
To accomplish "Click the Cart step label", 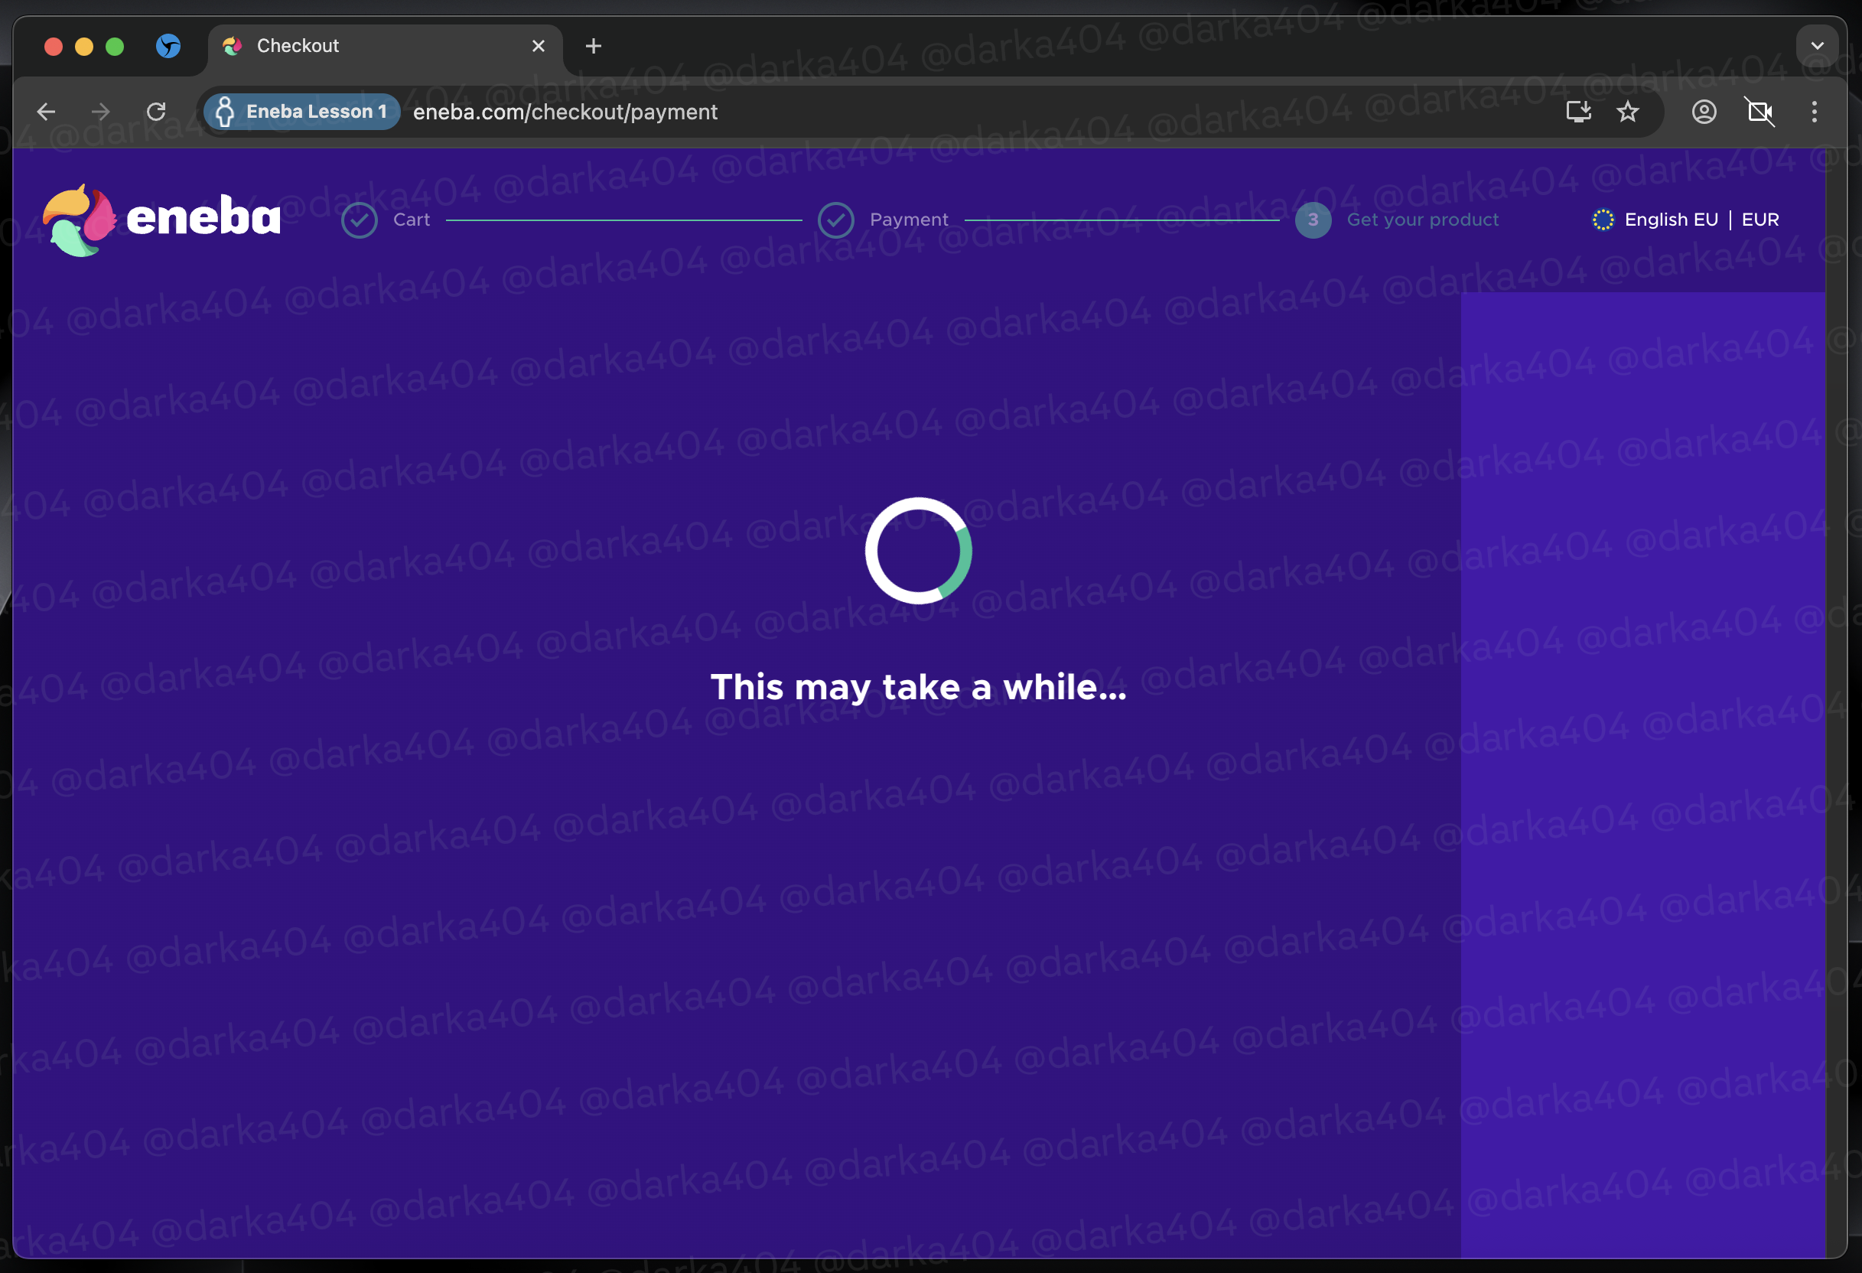I will coord(412,220).
